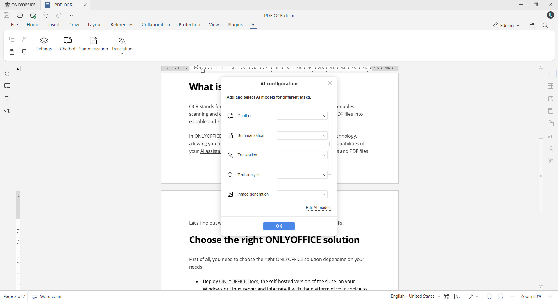Screen dimensions: 558x302
Task: Confirm AI configuration with OK
Action: point(279,226)
